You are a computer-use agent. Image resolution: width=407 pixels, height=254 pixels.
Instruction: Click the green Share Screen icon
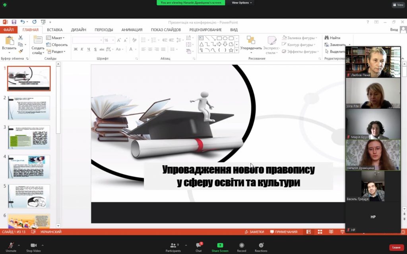coord(220,245)
